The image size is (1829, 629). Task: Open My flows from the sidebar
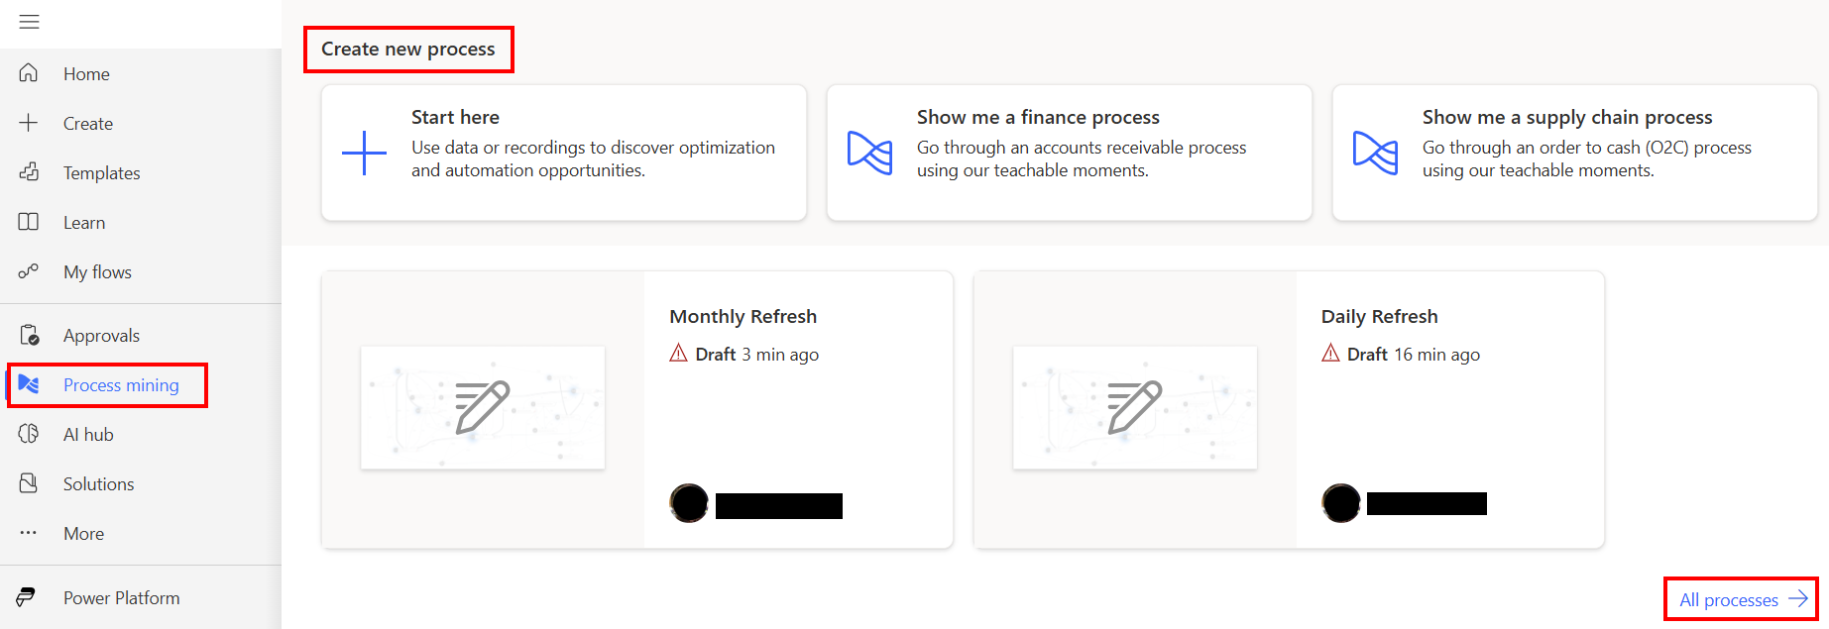[96, 271]
